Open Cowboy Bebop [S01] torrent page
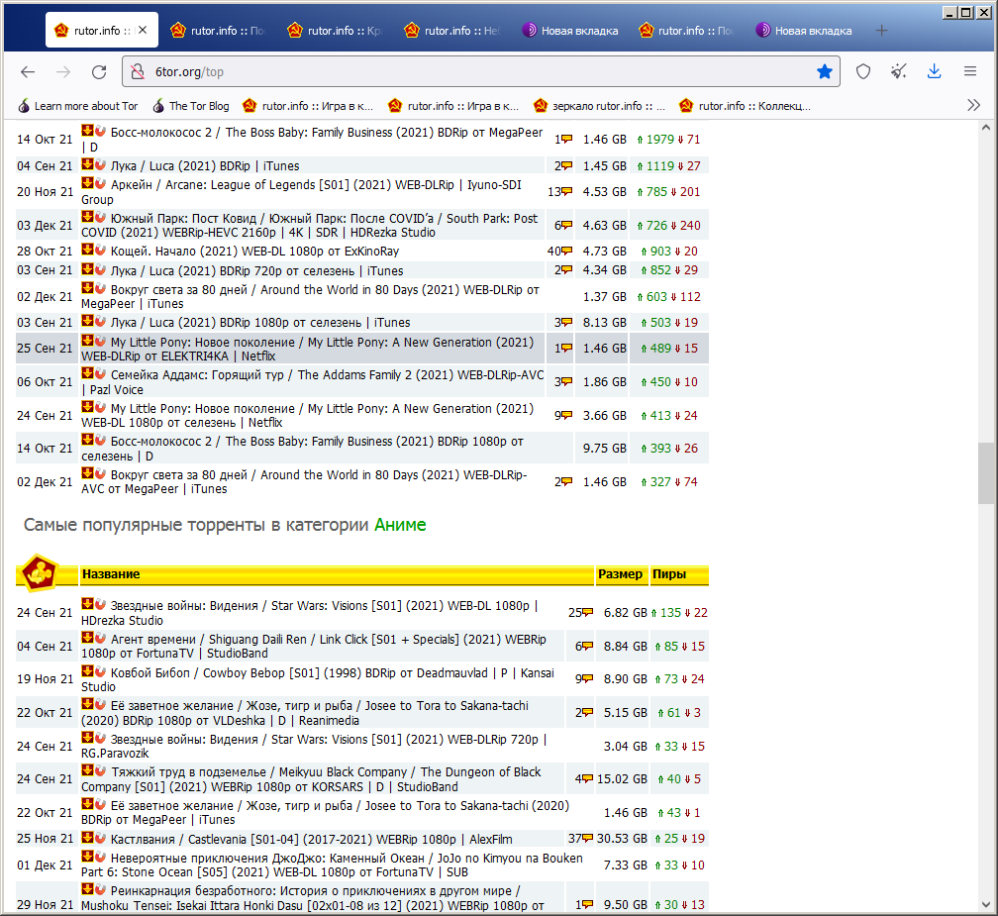 coord(318,680)
